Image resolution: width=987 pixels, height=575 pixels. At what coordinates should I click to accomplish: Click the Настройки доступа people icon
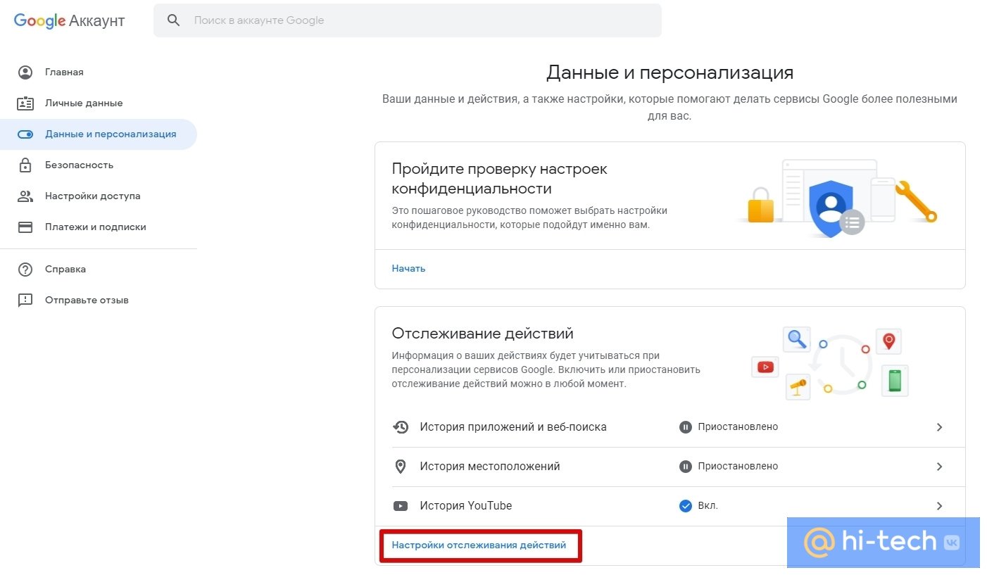coord(25,196)
